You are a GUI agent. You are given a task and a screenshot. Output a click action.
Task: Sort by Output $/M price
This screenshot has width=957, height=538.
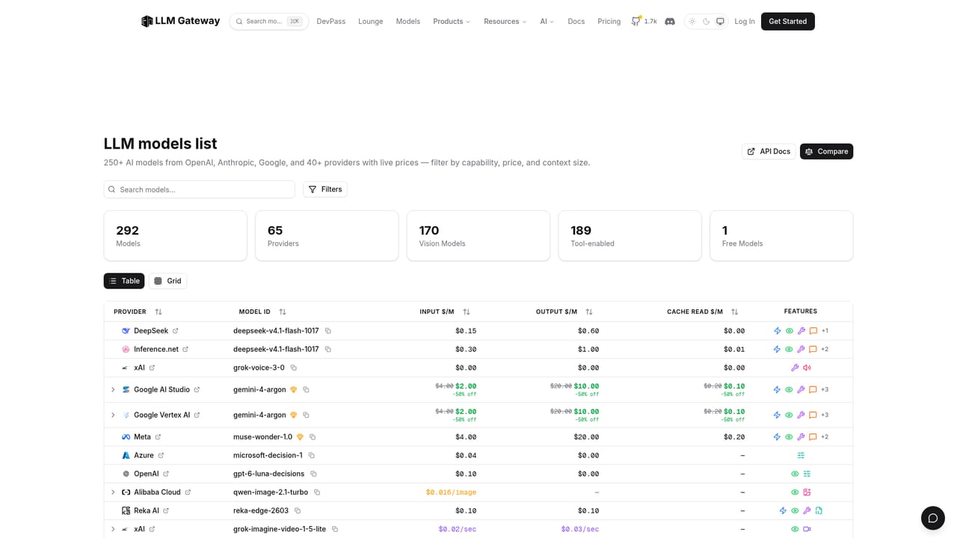(589, 312)
